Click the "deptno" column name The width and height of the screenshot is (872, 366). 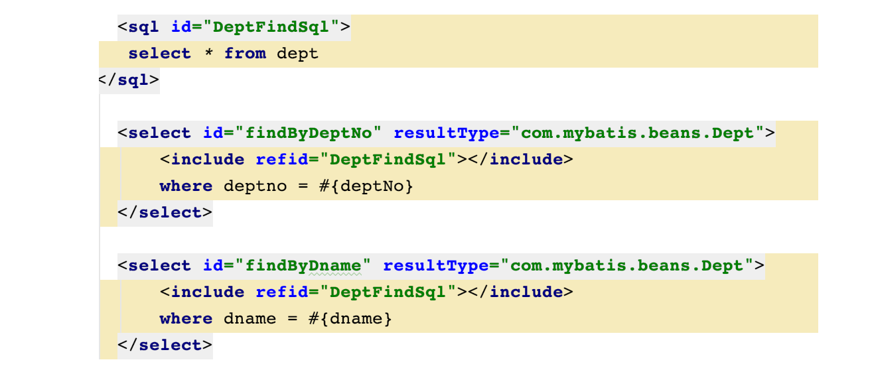[255, 186]
